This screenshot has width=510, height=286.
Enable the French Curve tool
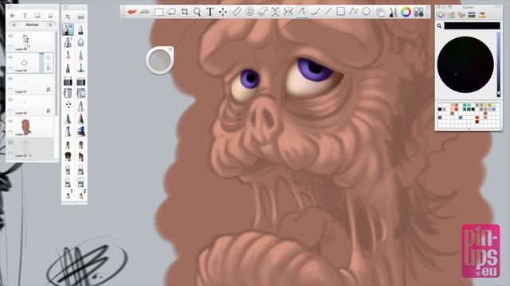click(262, 12)
